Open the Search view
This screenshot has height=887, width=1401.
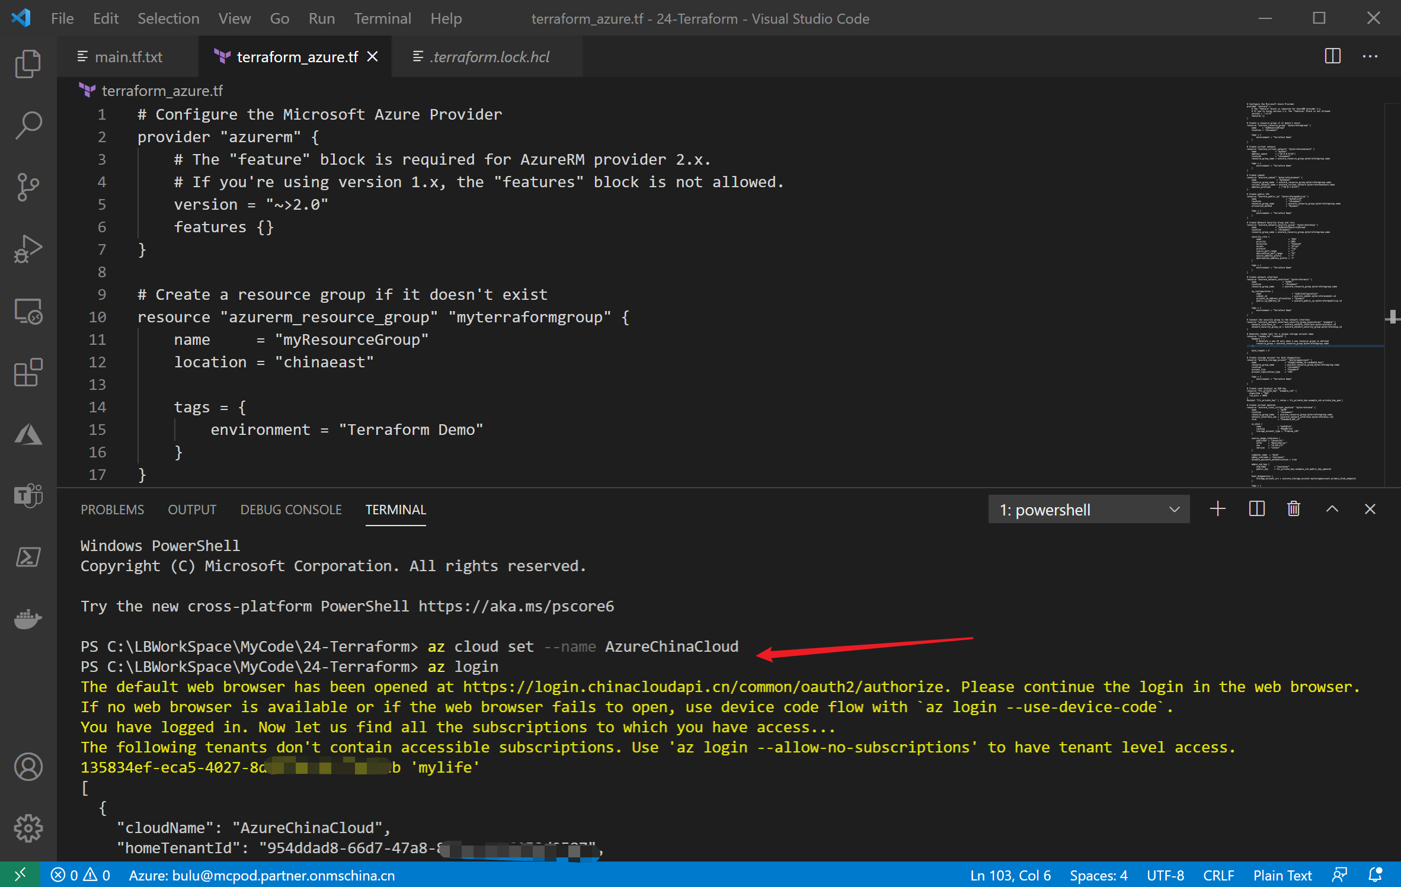click(28, 125)
